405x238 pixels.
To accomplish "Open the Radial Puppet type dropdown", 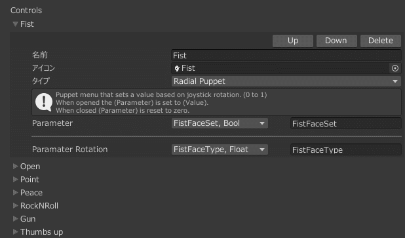I will click(286, 81).
